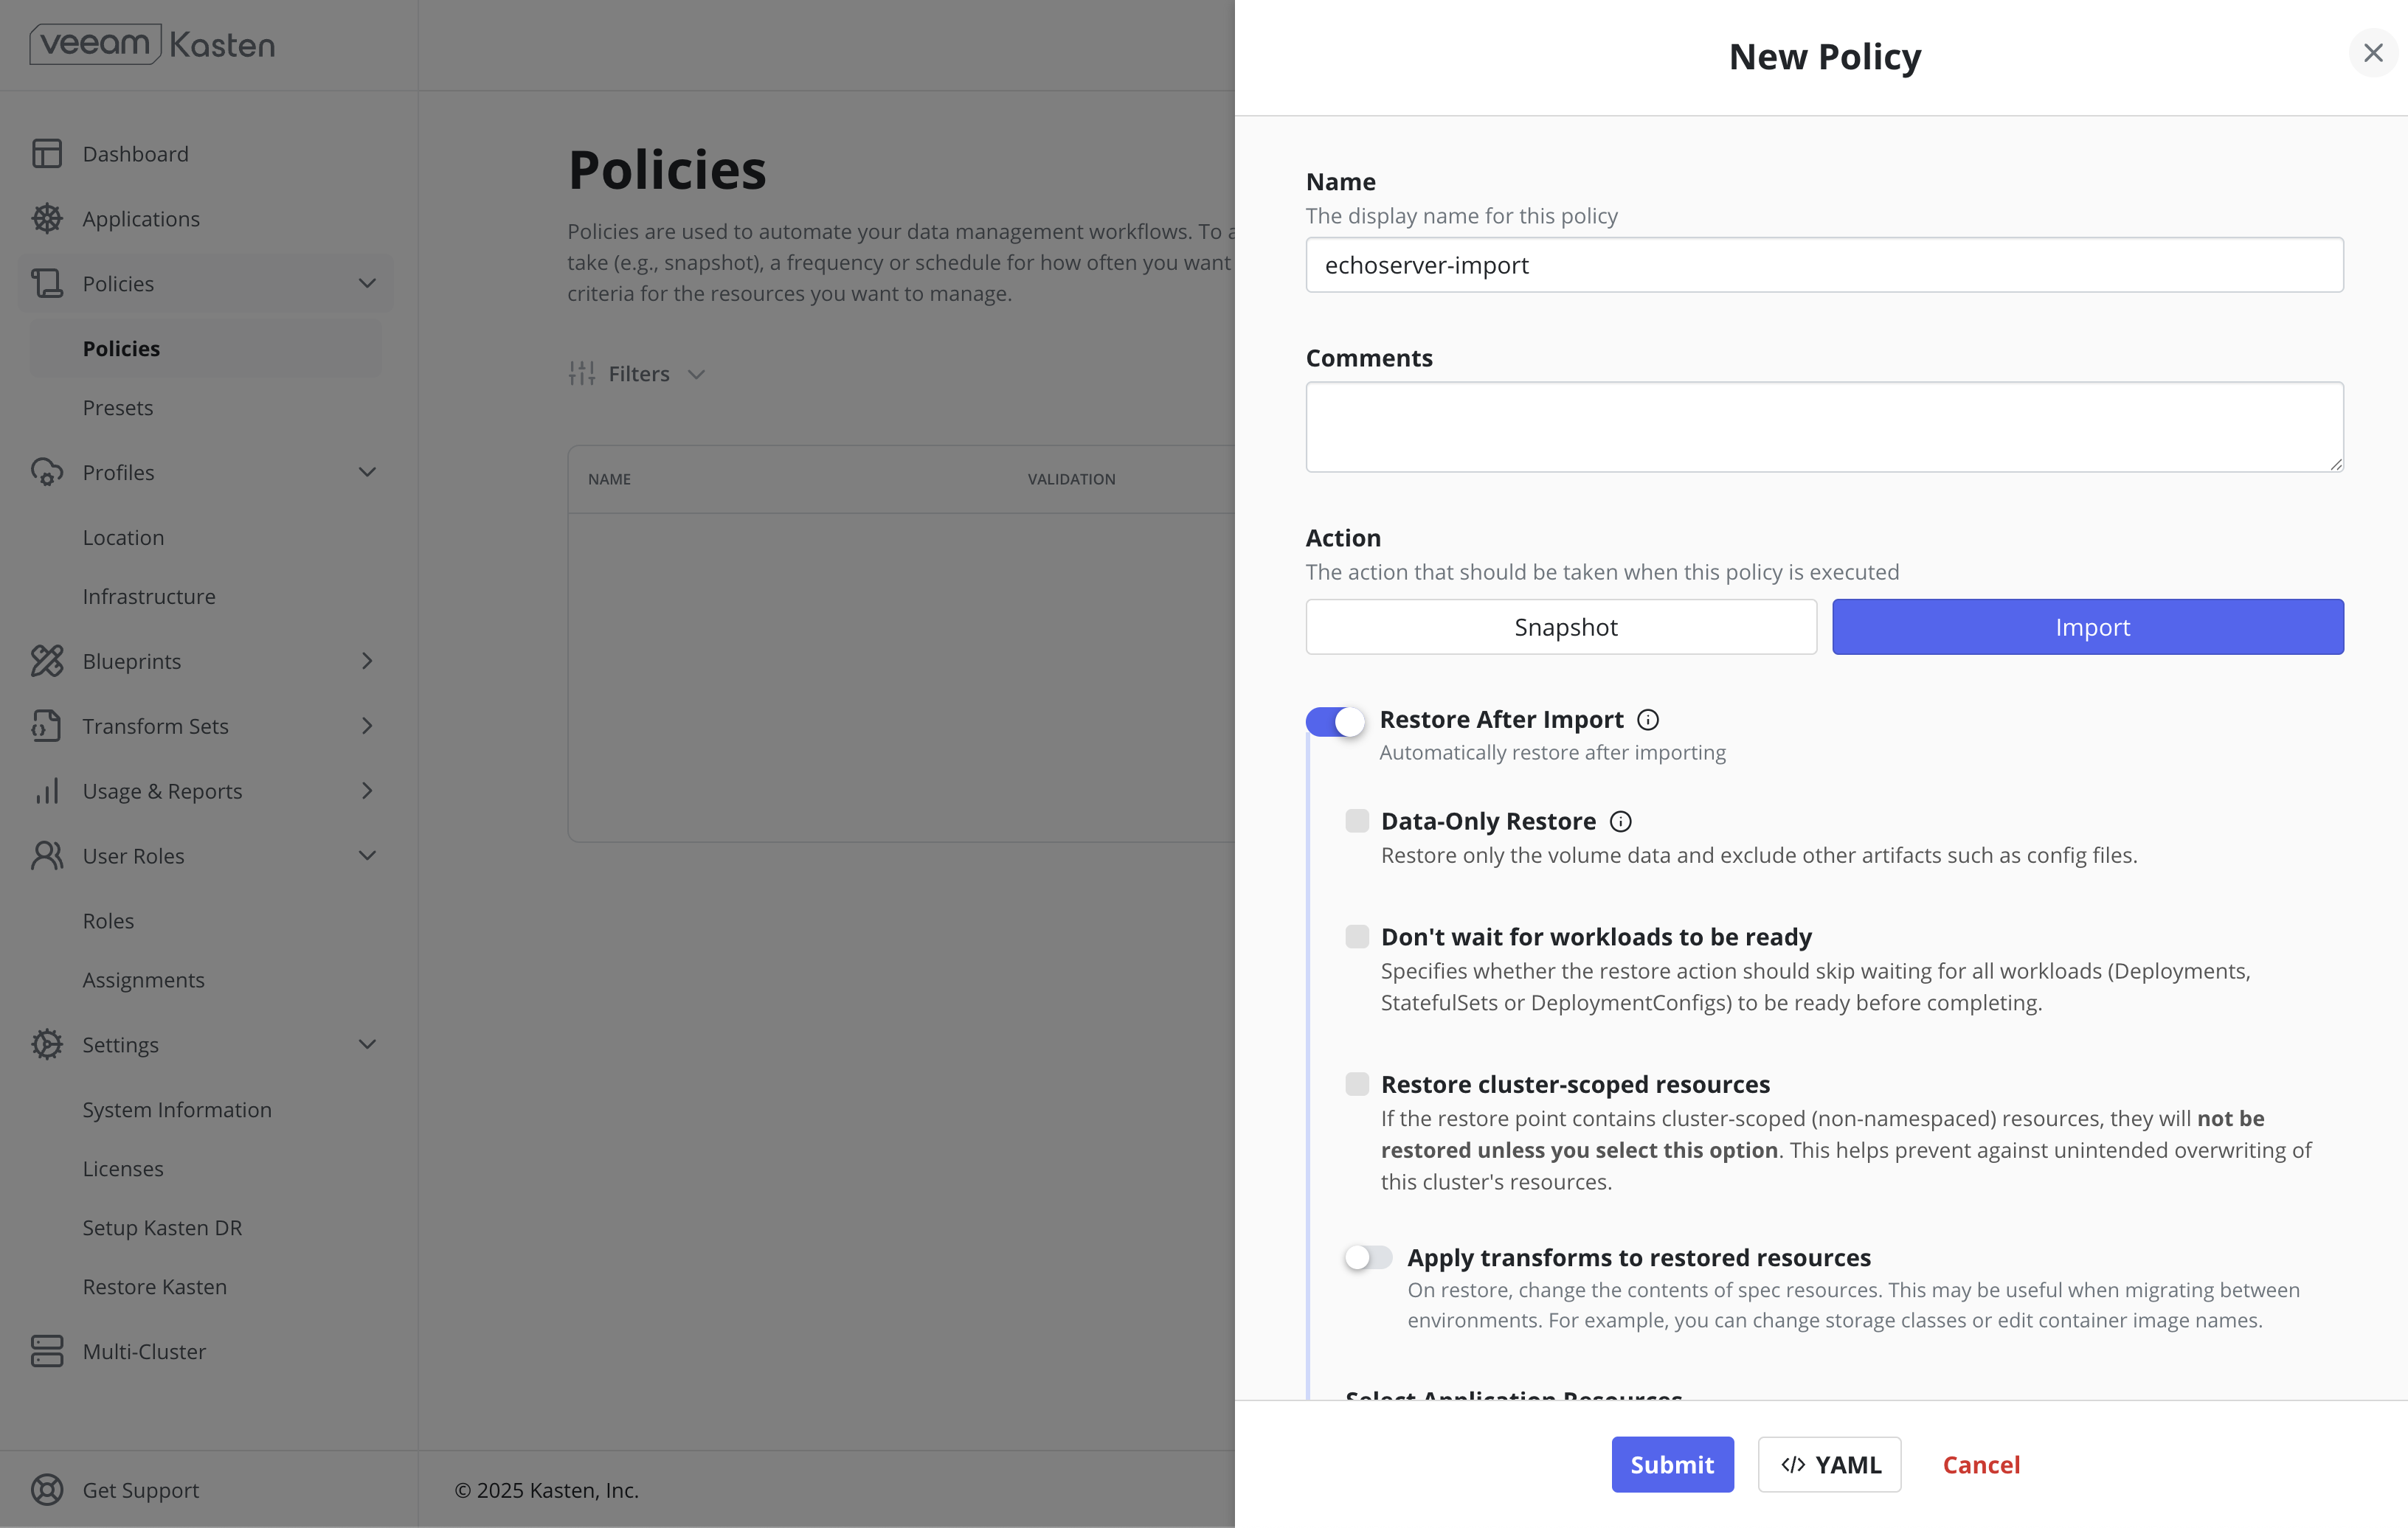The width and height of the screenshot is (2408, 1528).
Task: Click the Get Support lifebuoy icon
Action: click(47, 1490)
